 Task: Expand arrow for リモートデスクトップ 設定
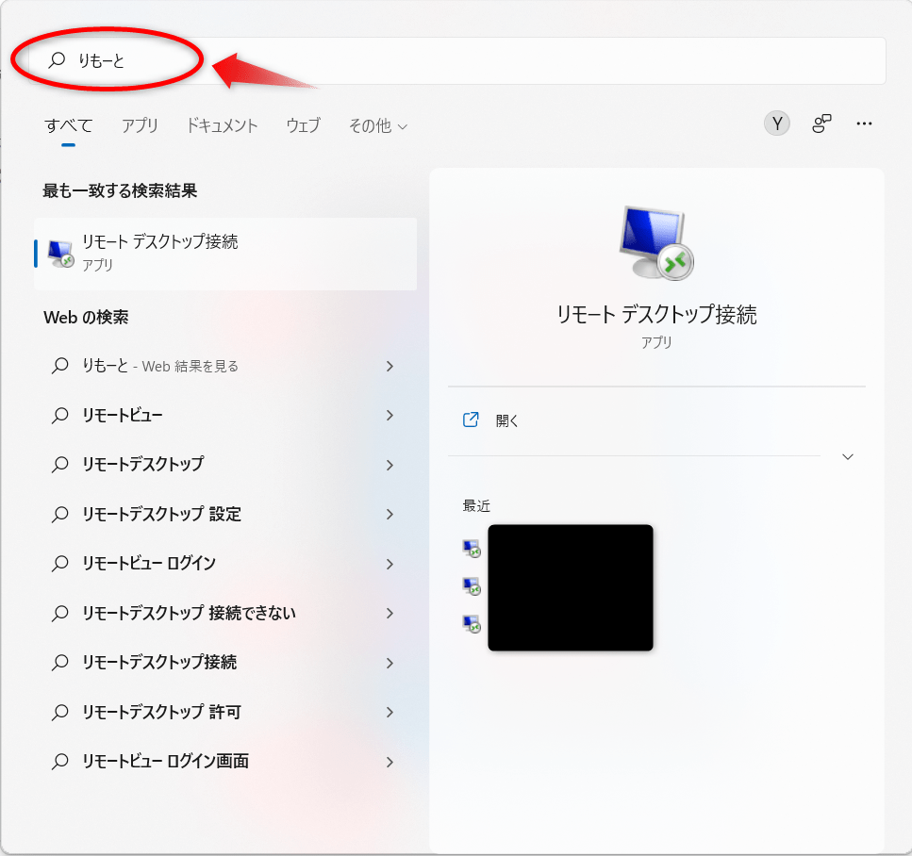[390, 514]
